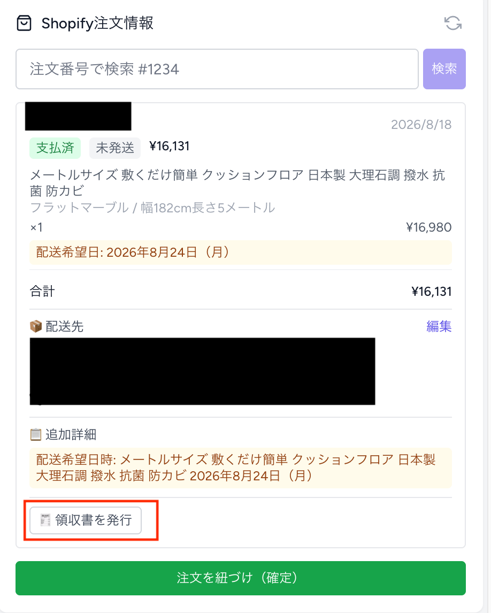Open the 編集 link for shipping address

439,326
